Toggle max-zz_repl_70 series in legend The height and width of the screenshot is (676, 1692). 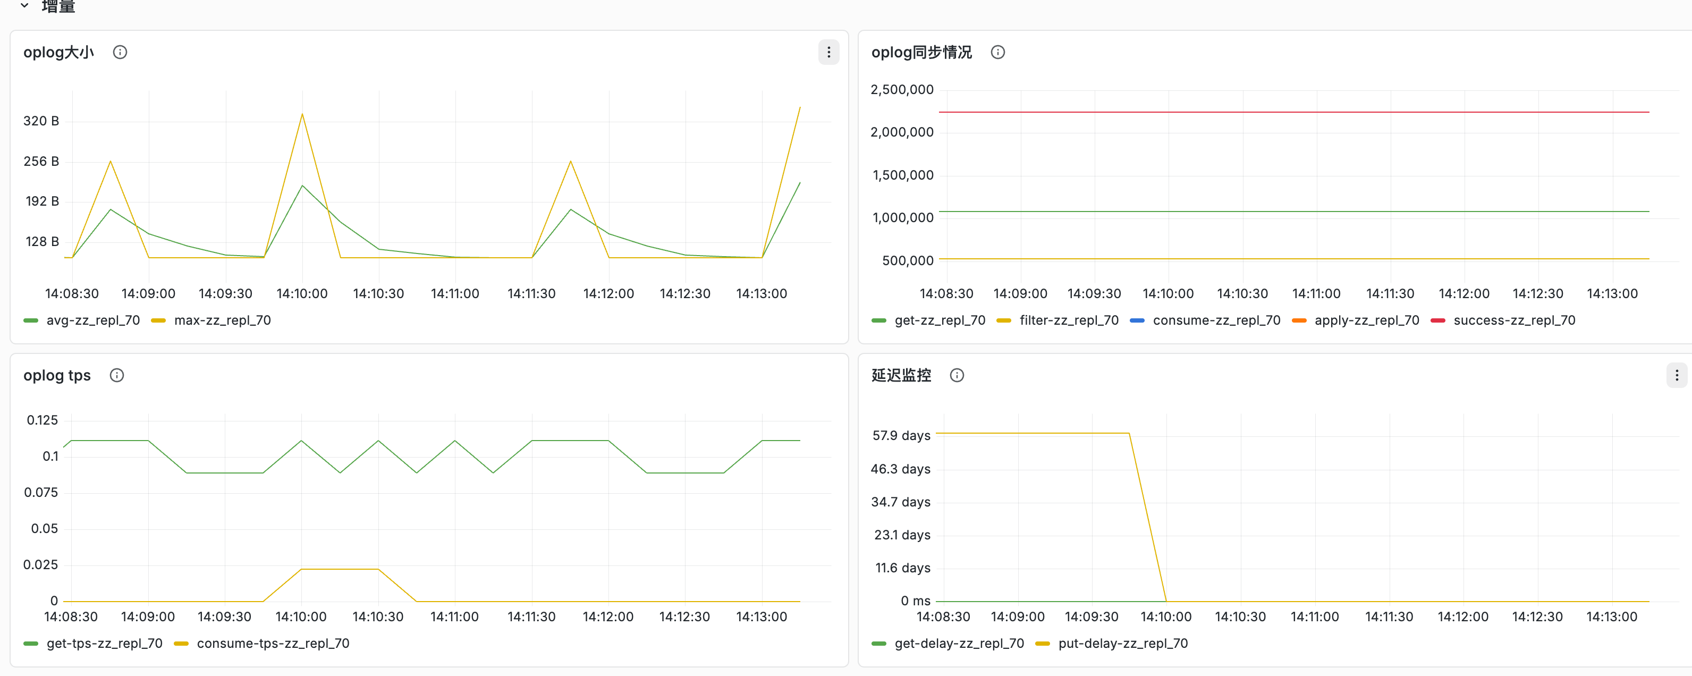(222, 320)
